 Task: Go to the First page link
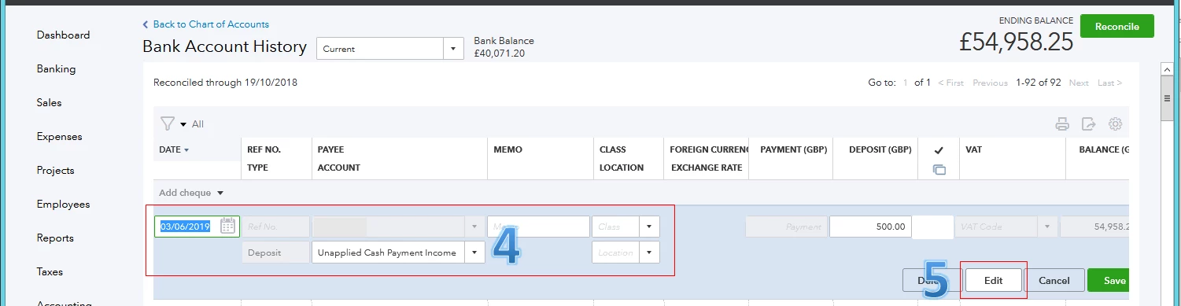[950, 83]
